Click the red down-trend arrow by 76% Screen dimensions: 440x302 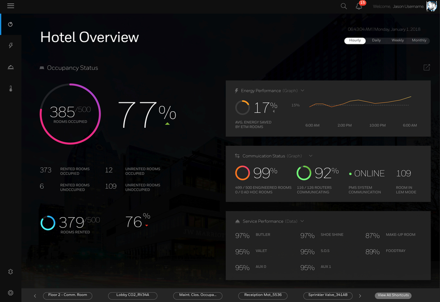point(146,225)
